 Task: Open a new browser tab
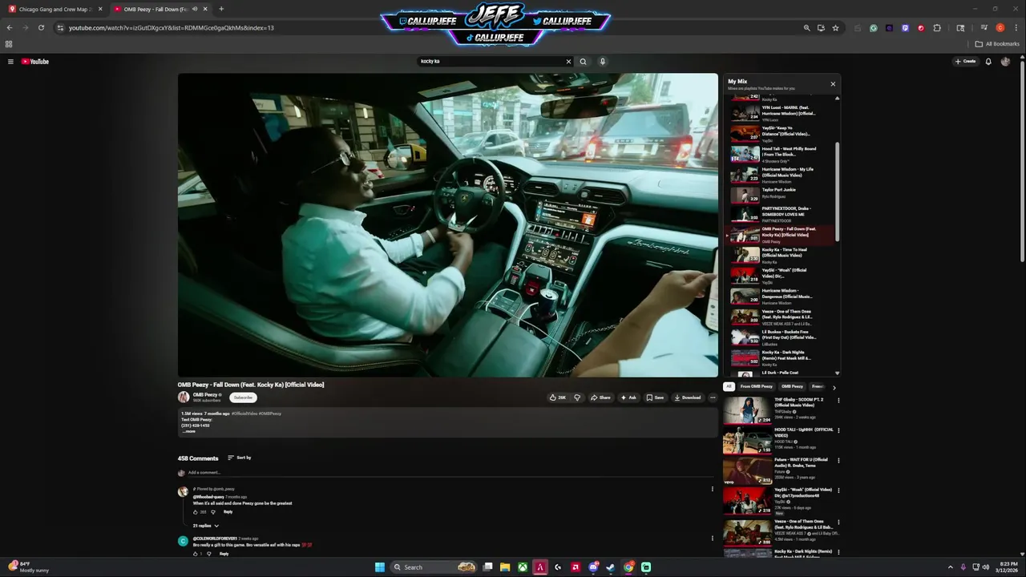(221, 9)
